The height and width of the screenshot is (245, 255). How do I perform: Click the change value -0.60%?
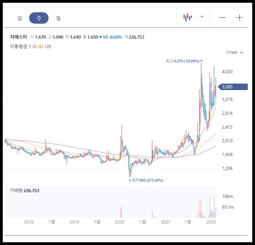point(115,37)
